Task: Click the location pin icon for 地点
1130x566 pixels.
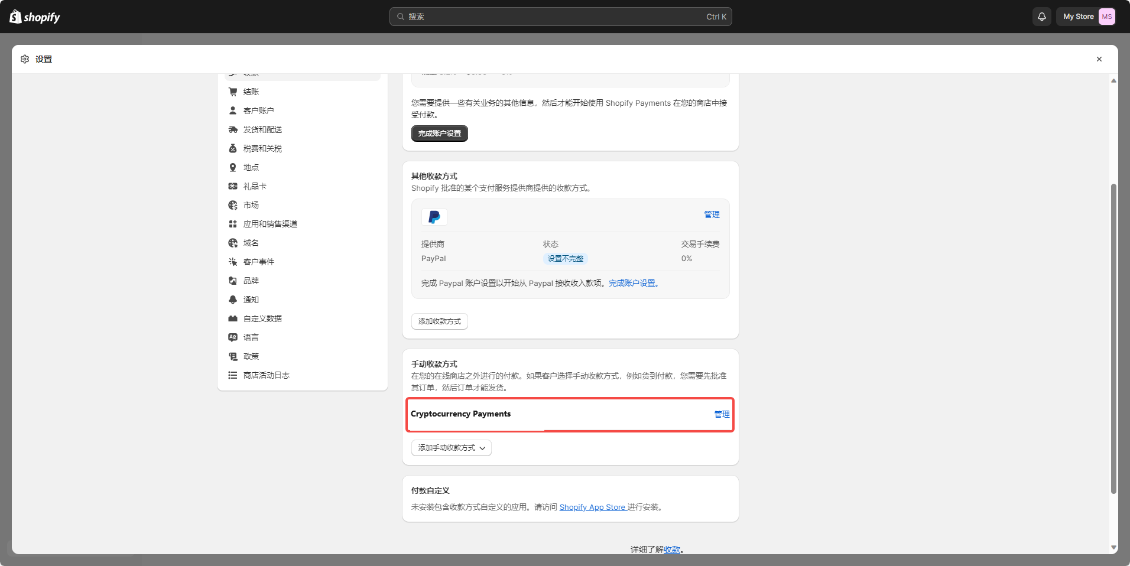Action: point(233,167)
